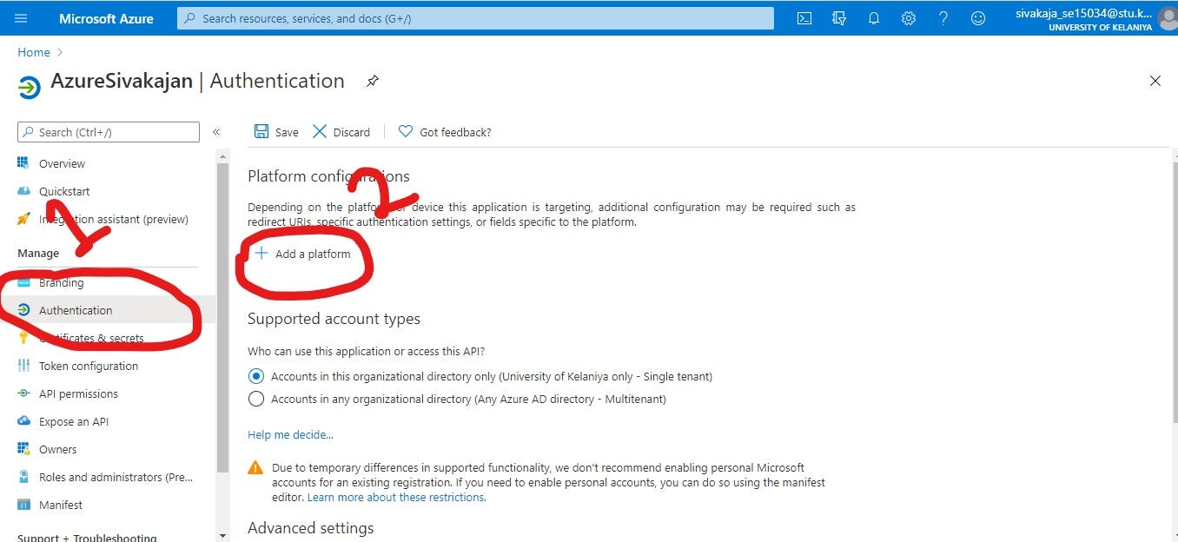Click the feedback smiley icon

978,18
